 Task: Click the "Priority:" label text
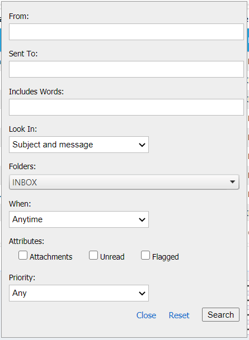22,278
